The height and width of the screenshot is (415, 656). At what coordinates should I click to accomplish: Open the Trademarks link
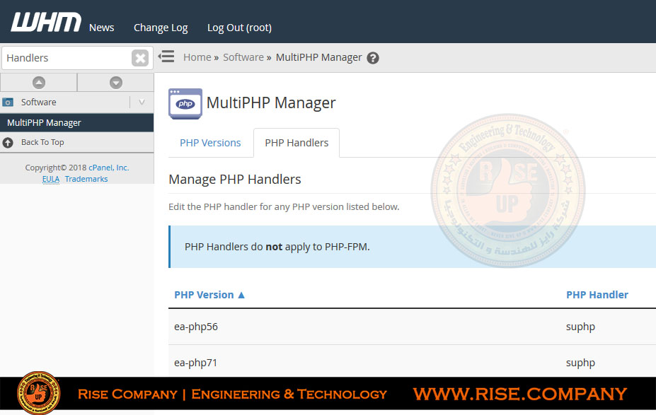click(x=86, y=180)
